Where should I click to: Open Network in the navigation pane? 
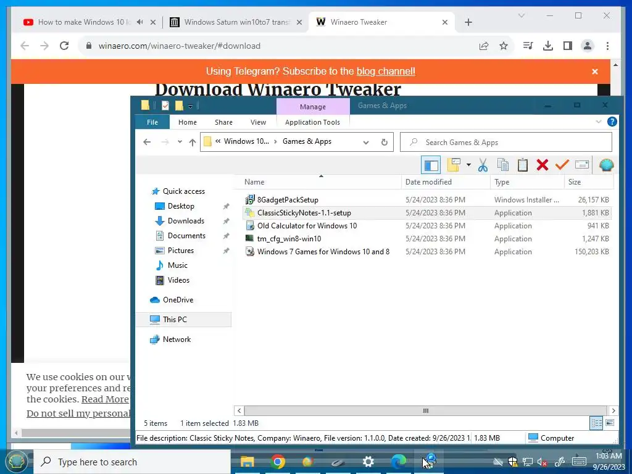(177, 339)
